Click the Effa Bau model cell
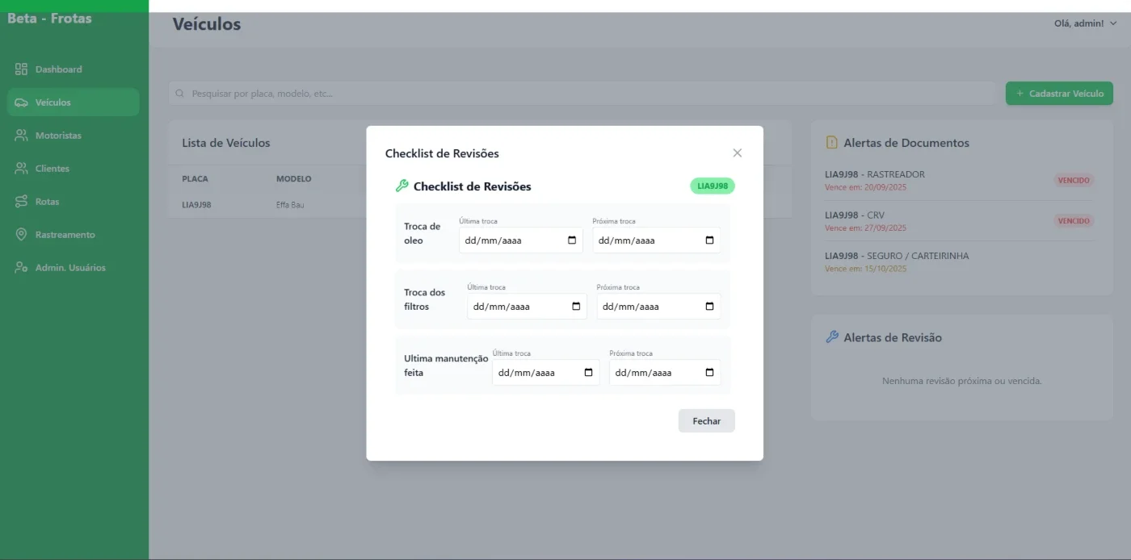1131x560 pixels. tap(290, 205)
